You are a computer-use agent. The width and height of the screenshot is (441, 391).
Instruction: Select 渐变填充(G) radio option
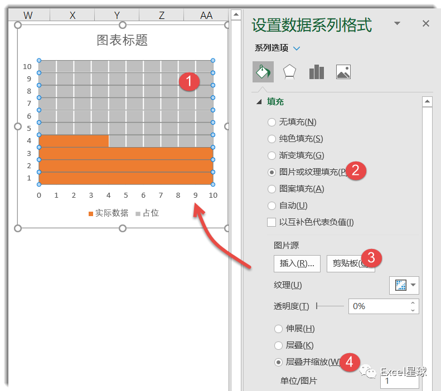tap(272, 155)
